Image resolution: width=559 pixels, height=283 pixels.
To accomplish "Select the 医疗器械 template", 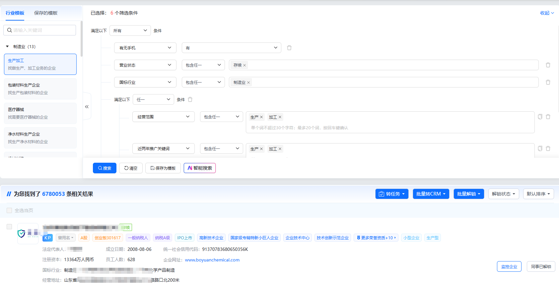I will pyautogui.click(x=40, y=113).
